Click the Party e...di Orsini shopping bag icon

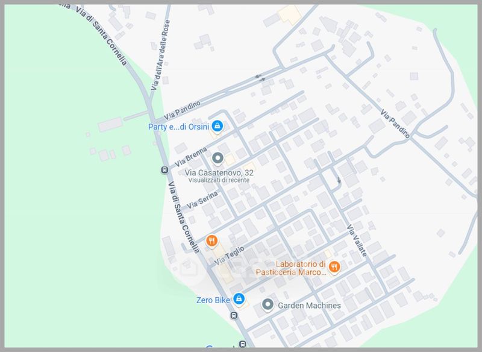point(218,126)
